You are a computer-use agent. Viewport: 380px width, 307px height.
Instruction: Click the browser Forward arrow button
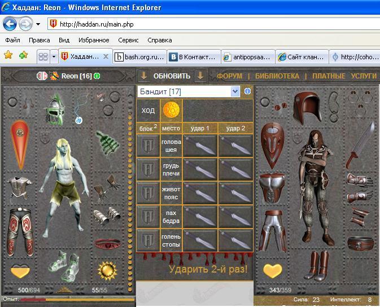pyautogui.click(x=25, y=24)
